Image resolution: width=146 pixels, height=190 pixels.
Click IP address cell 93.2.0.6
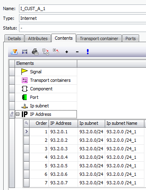click(63, 174)
